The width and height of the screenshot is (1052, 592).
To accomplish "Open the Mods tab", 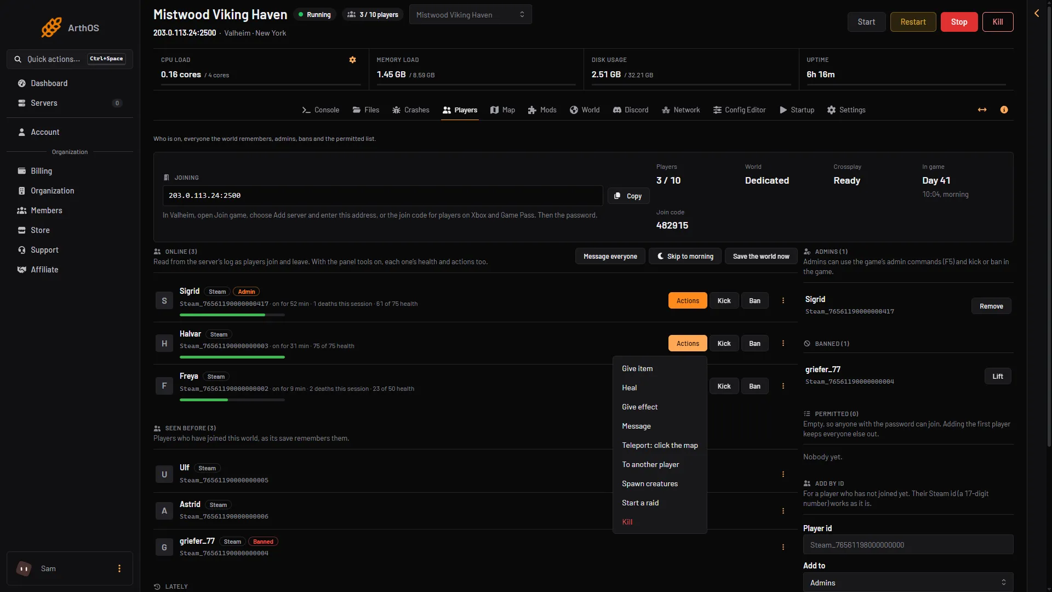I will point(542,110).
